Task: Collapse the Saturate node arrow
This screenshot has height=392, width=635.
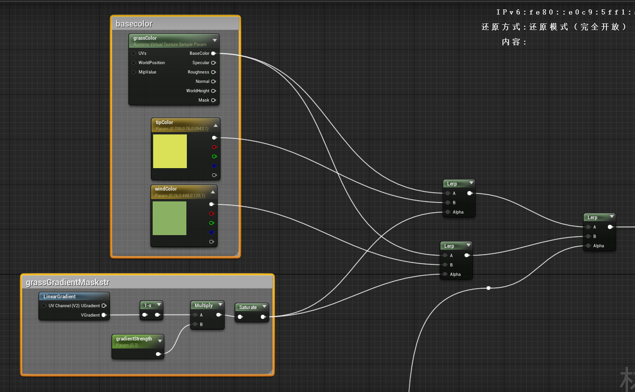Action: (x=264, y=307)
